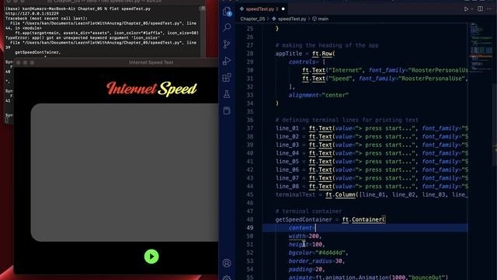The width and height of the screenshot is (497, 280).
Task: Open the Extensions view
Action: [227, 78]
